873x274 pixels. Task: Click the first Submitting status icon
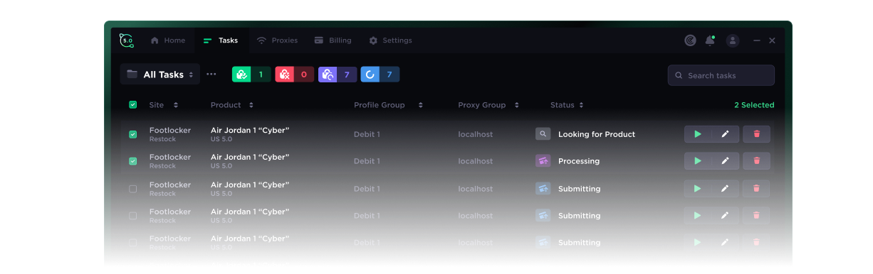click(x=543, y=189)
